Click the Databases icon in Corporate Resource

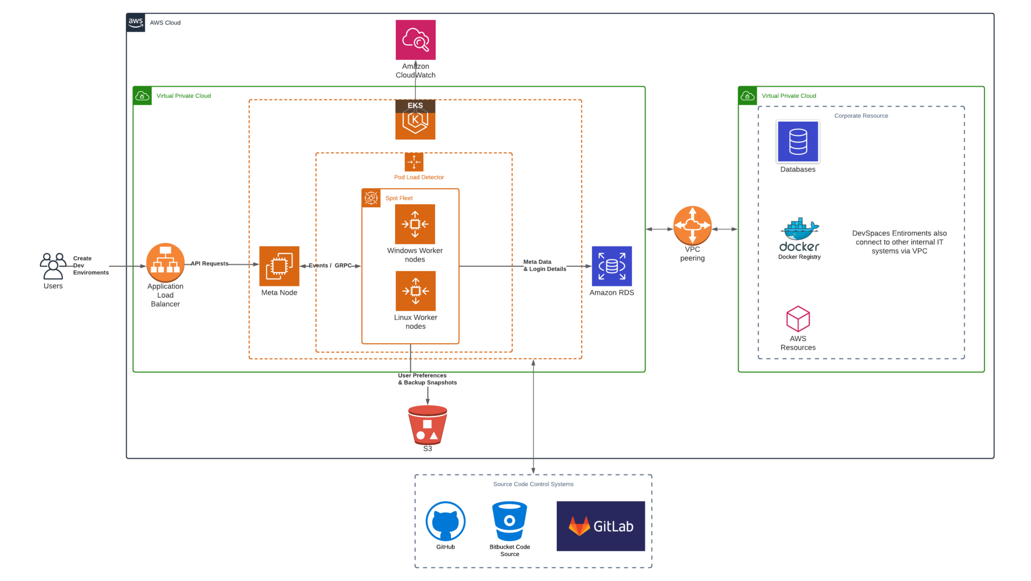pyautogui.click(x=797, y=141)
